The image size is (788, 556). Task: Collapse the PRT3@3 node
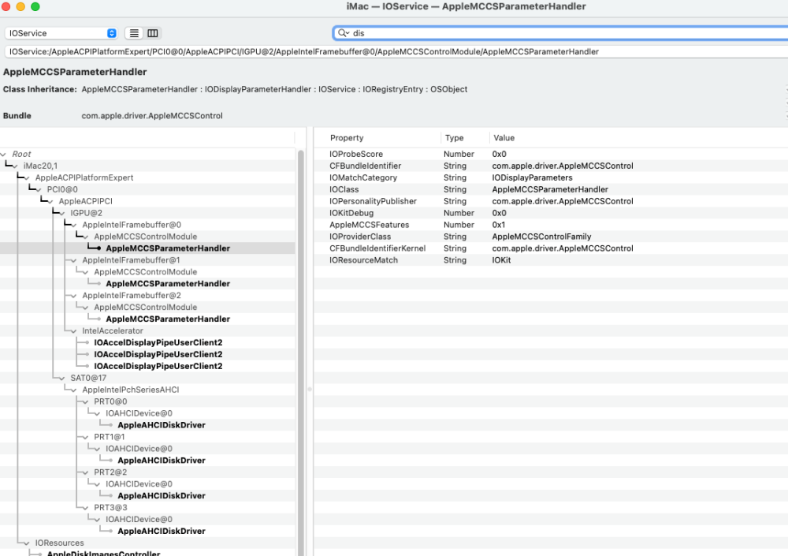(86, 508)
